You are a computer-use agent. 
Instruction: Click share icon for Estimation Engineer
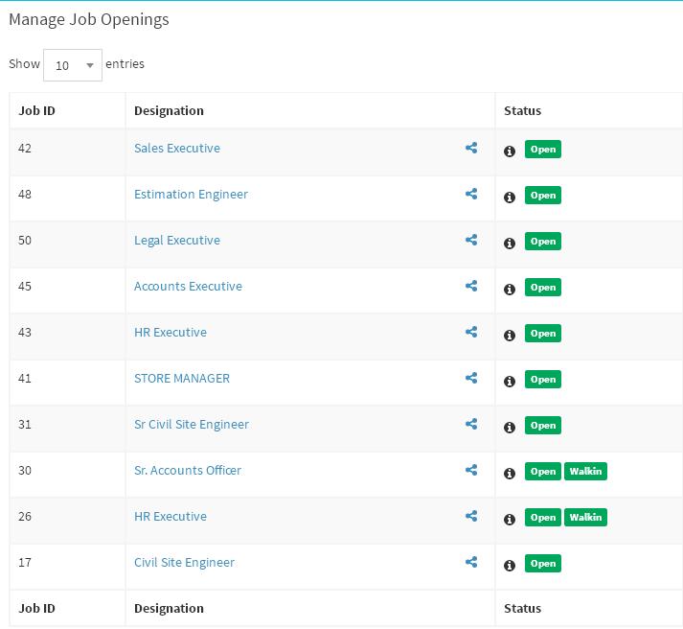(x=471, y=194)
